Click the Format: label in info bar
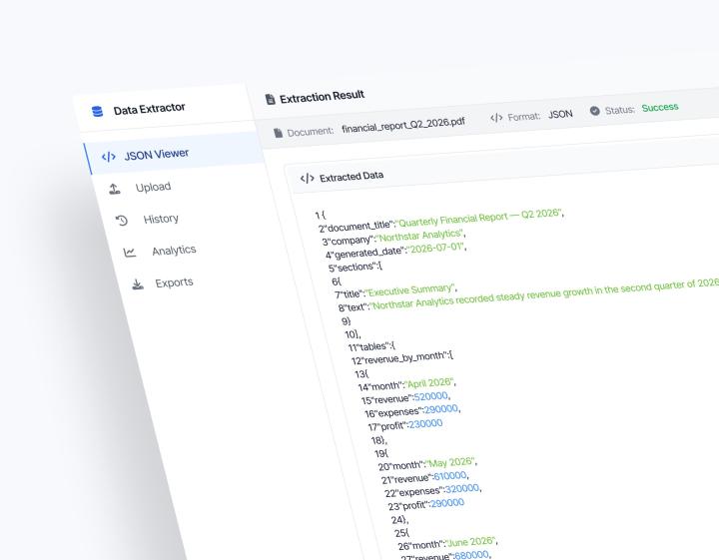The width and height of the screenshot is (719, 560). click(x=523, y=117)
